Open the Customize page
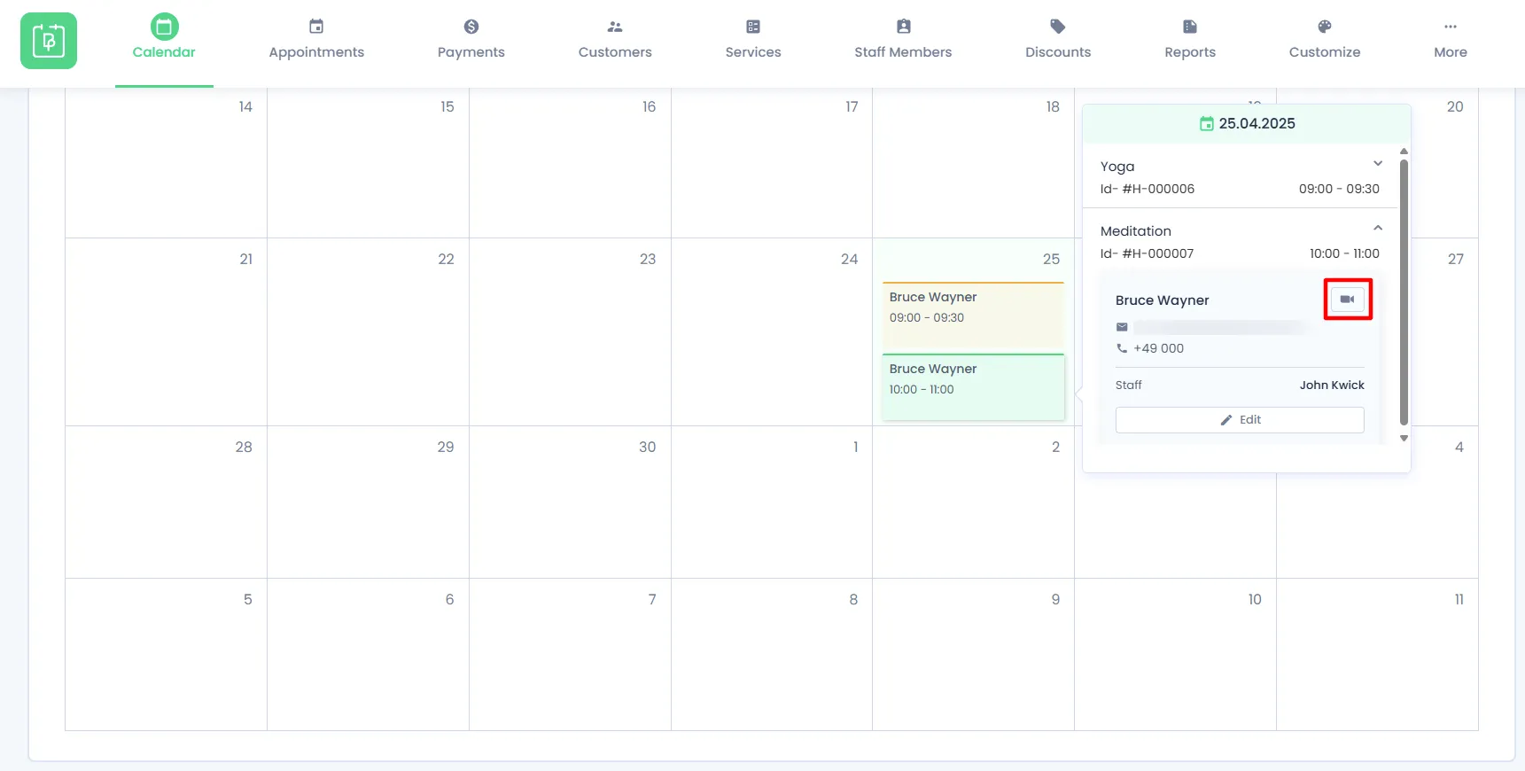The image size is (1525, 771). (1325, 39)
